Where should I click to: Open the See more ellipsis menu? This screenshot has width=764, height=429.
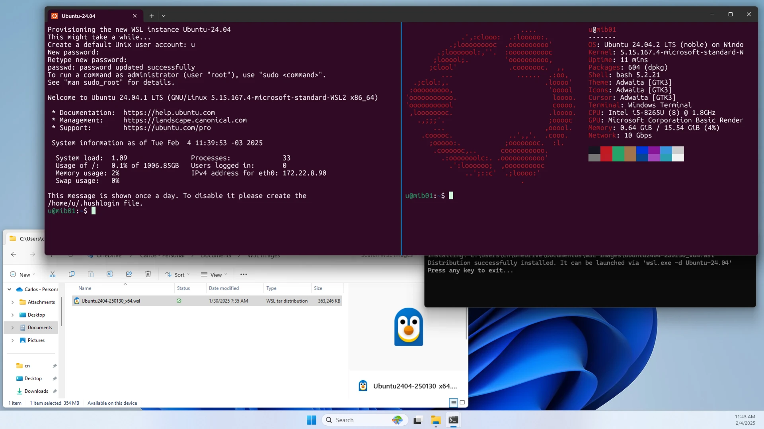pos(244,274)
